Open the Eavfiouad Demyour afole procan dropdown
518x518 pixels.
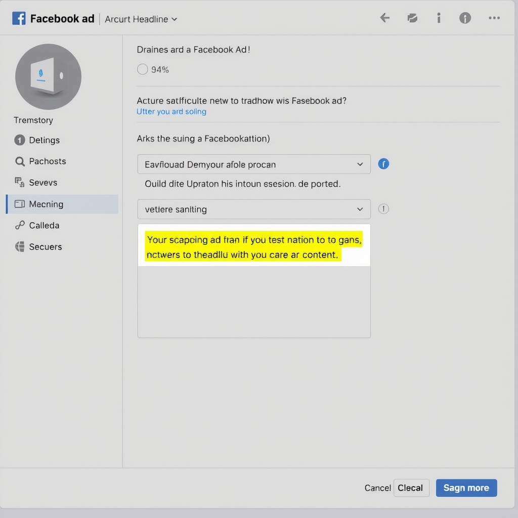[254, 164]
